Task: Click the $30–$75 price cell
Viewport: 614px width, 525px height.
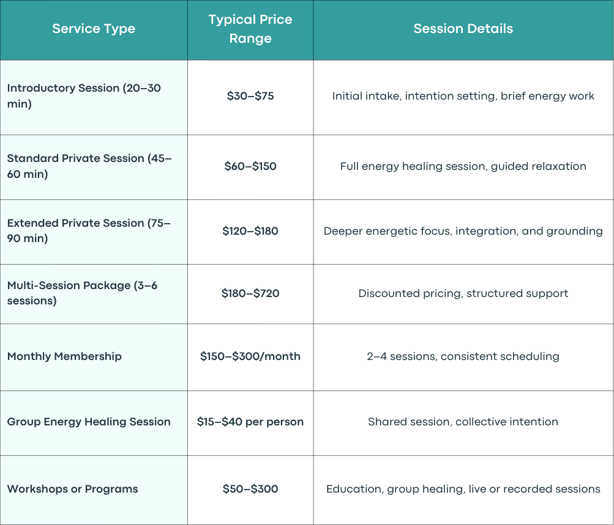Action: [x=250, y=96]
